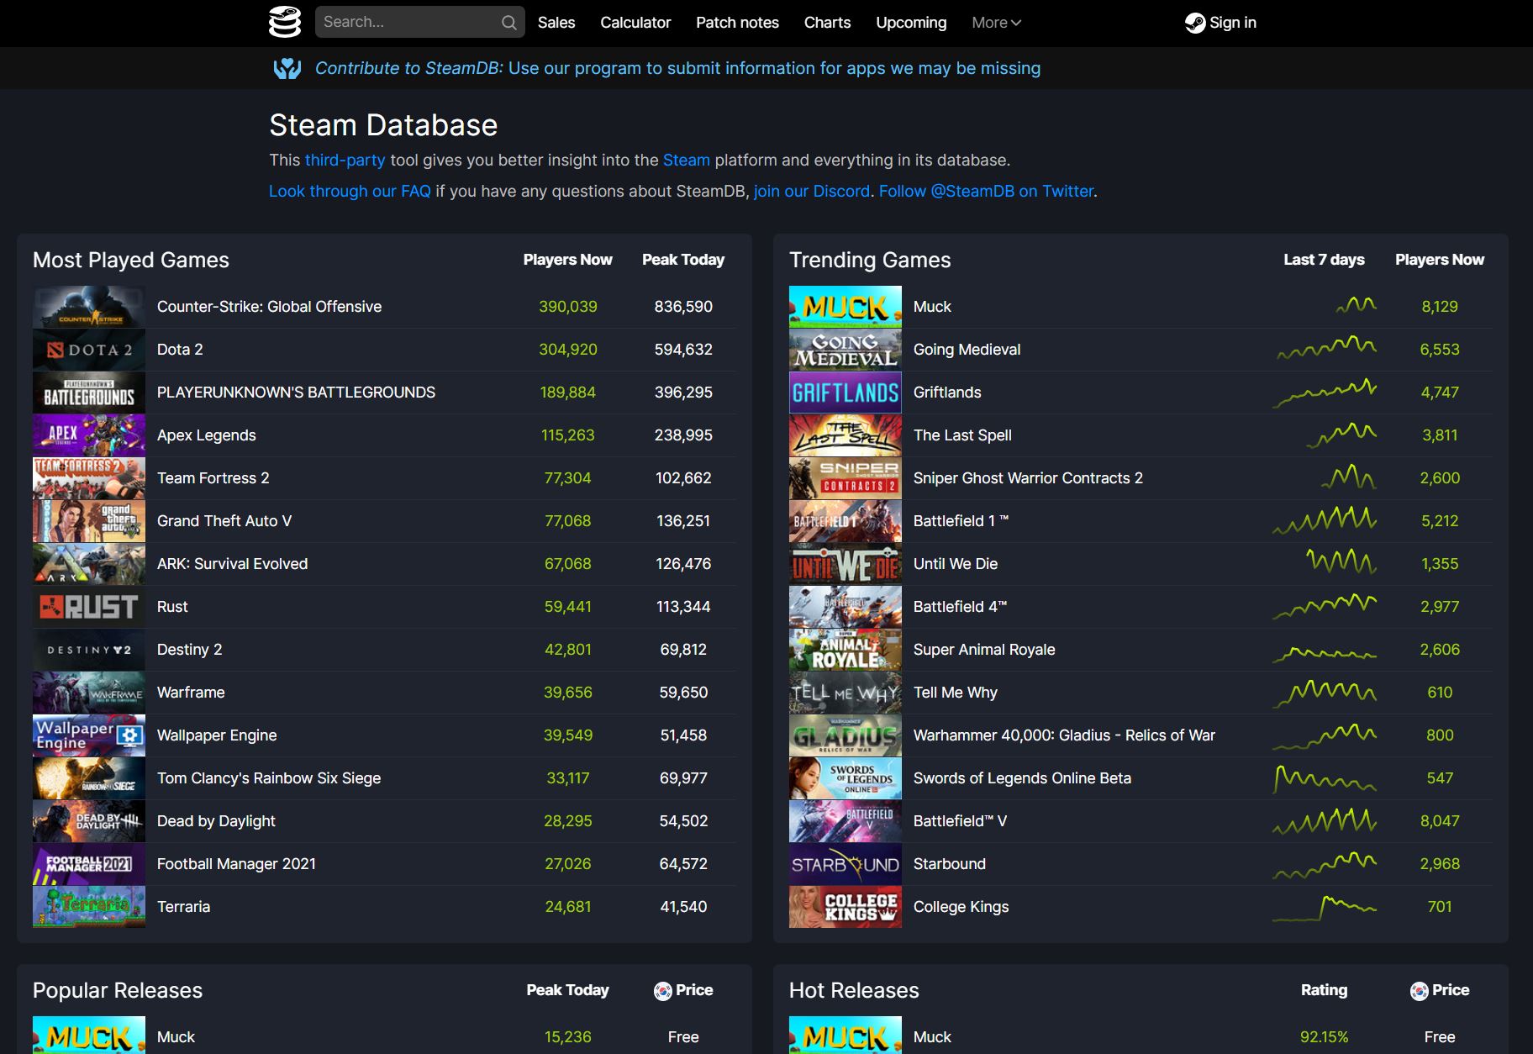1533x1054 pixels.
Task: Open the Dota 2 game thumbnail
Action: point(89,350)
